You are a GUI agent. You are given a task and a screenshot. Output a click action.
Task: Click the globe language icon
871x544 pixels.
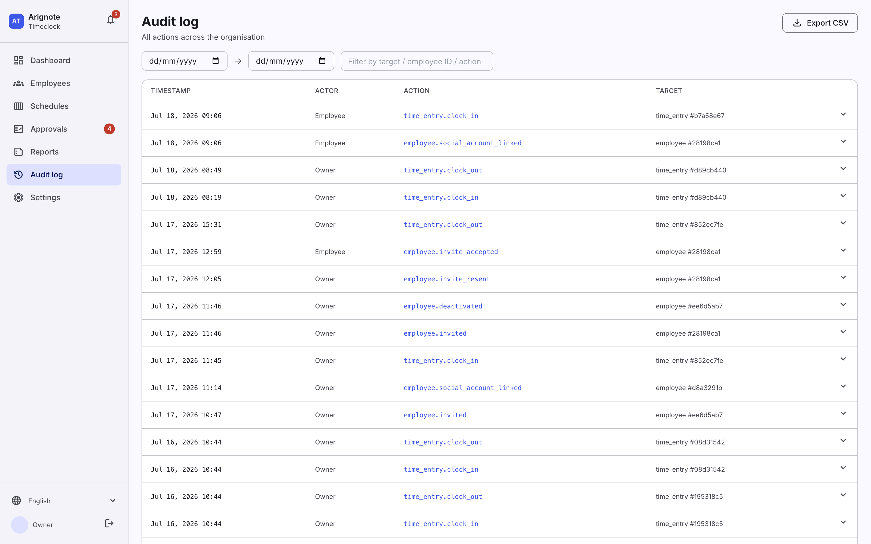click(x=16, y=500)
